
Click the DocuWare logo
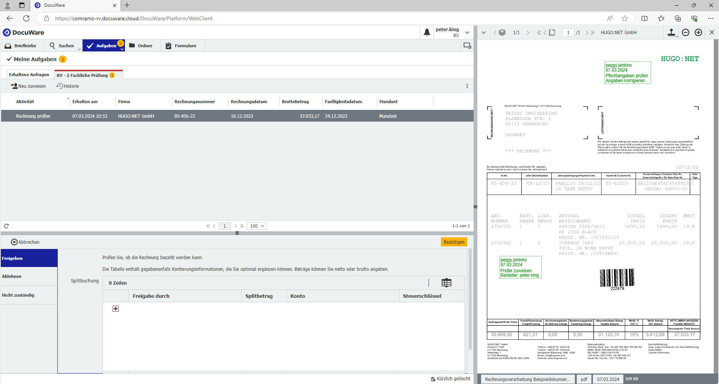(23, 33)
